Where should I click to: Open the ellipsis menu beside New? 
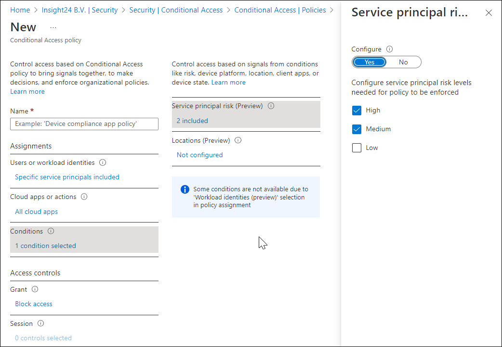click(53, 27)
